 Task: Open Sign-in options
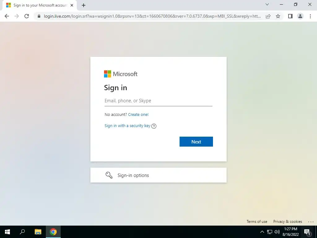point(158,175)
